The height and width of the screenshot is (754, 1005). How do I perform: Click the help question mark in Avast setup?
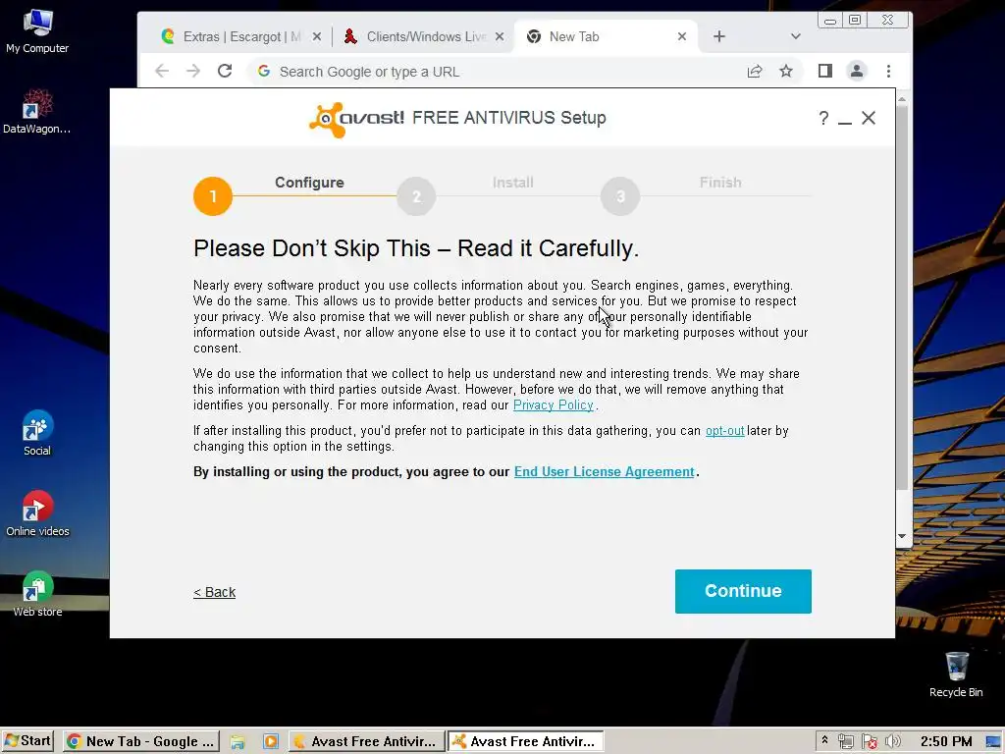point(823,119)
